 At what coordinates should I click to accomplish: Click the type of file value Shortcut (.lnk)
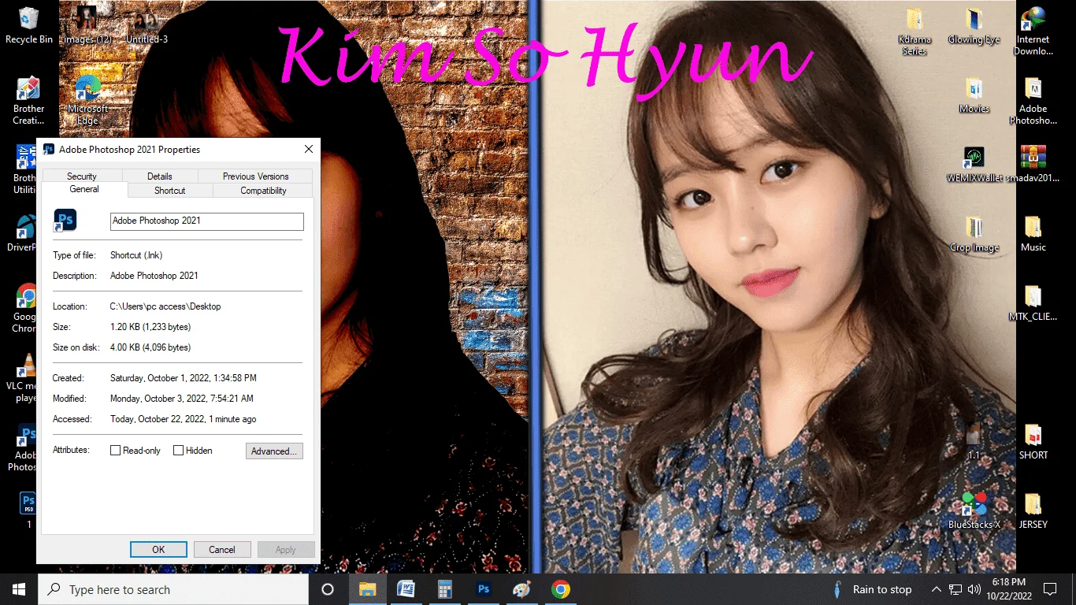(136, 255)
